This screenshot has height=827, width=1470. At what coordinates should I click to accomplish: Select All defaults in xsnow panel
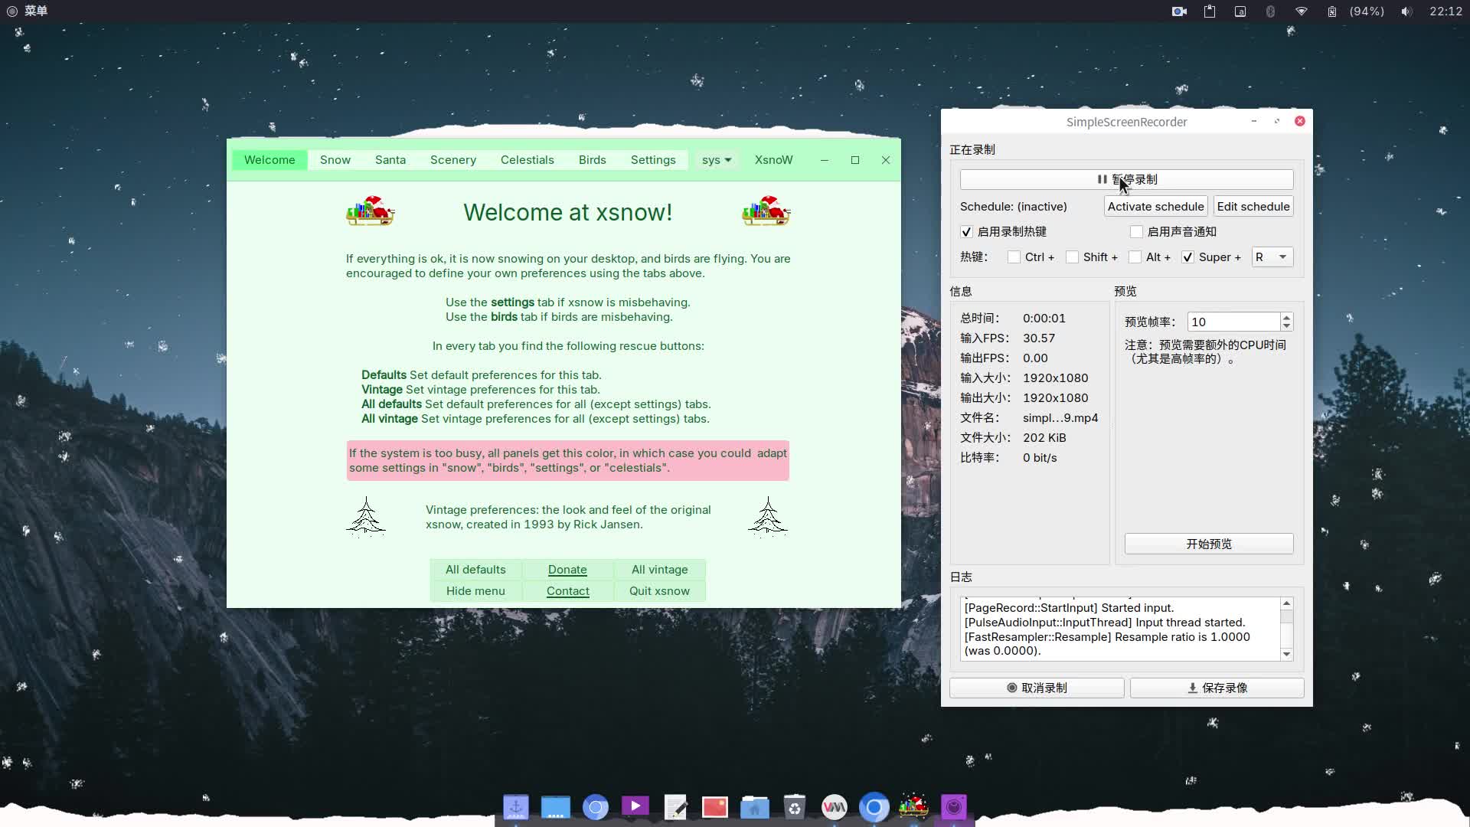[475, 568]
